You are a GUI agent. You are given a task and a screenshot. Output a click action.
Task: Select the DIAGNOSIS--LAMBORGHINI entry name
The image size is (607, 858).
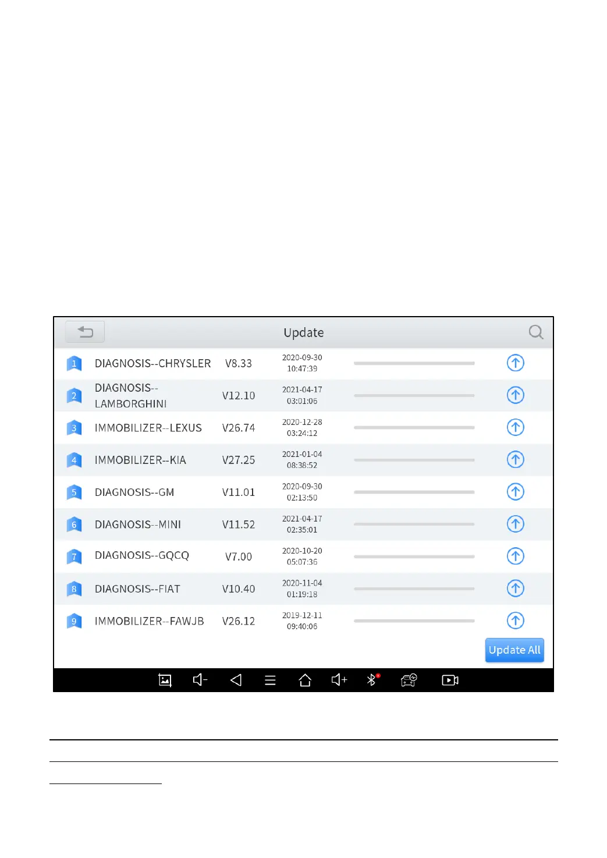131,396
